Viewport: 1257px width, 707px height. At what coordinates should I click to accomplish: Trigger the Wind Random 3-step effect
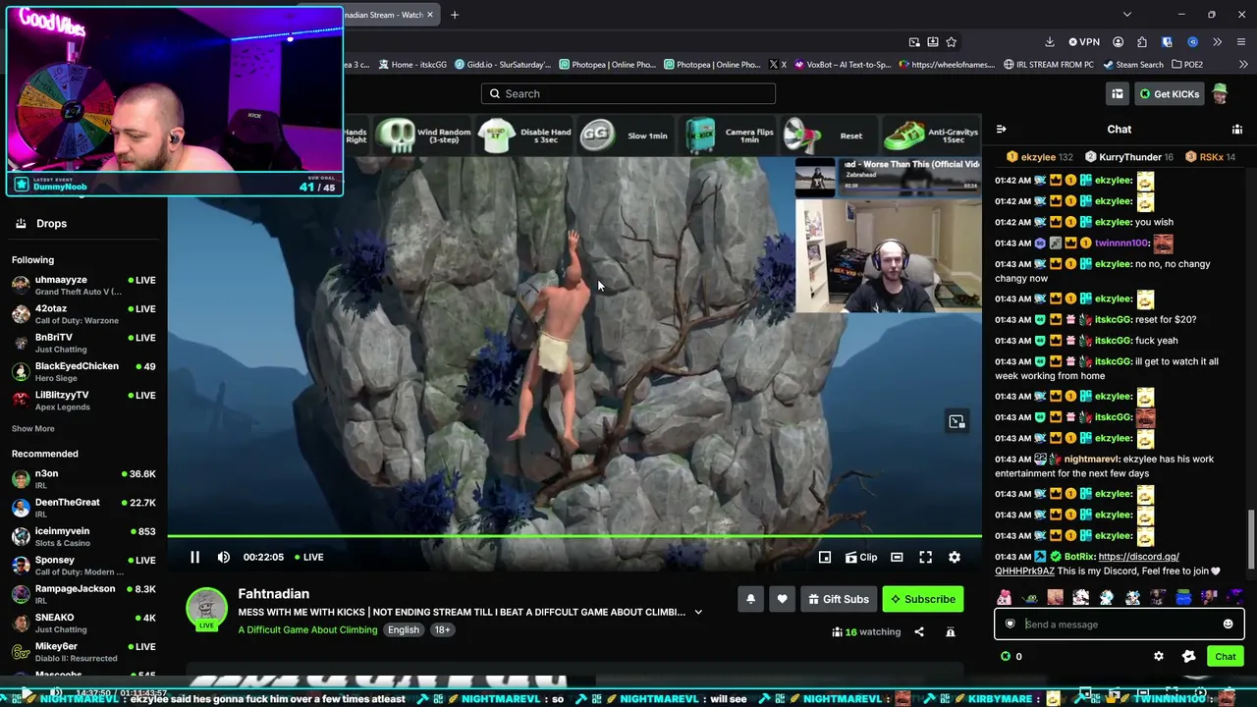pos(425,136)
